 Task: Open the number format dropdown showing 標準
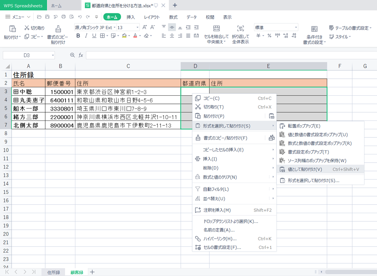coord(296,27)
